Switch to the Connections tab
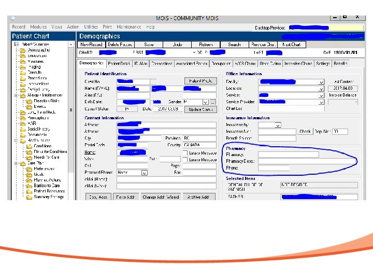The image size is (373, 280). 162,64
